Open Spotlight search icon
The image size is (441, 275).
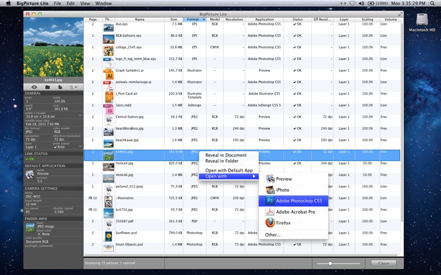click(x=432, y=3)
